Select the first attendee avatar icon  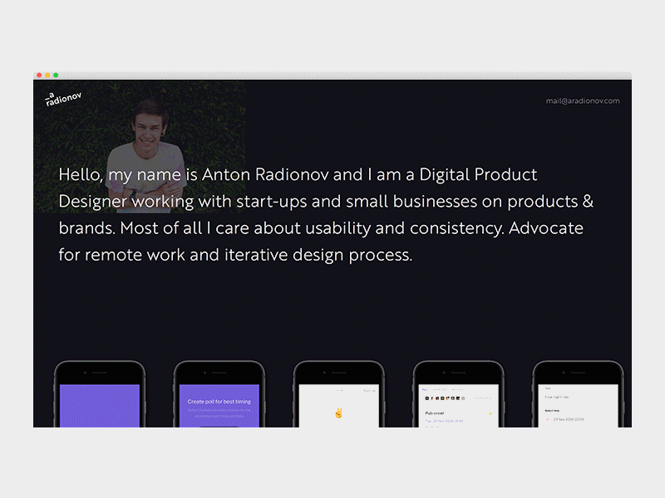[426, 398]
